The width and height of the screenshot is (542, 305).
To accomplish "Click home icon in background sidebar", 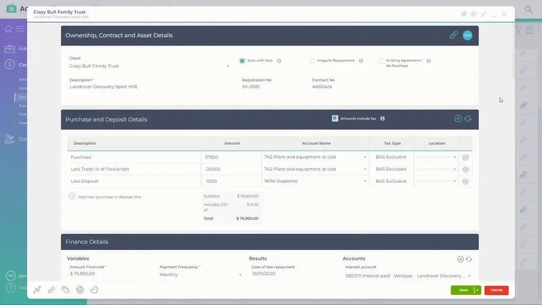I will click(x=9, y=29).
